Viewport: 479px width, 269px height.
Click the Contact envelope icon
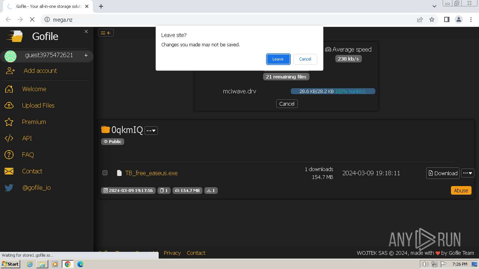point(9,171)
